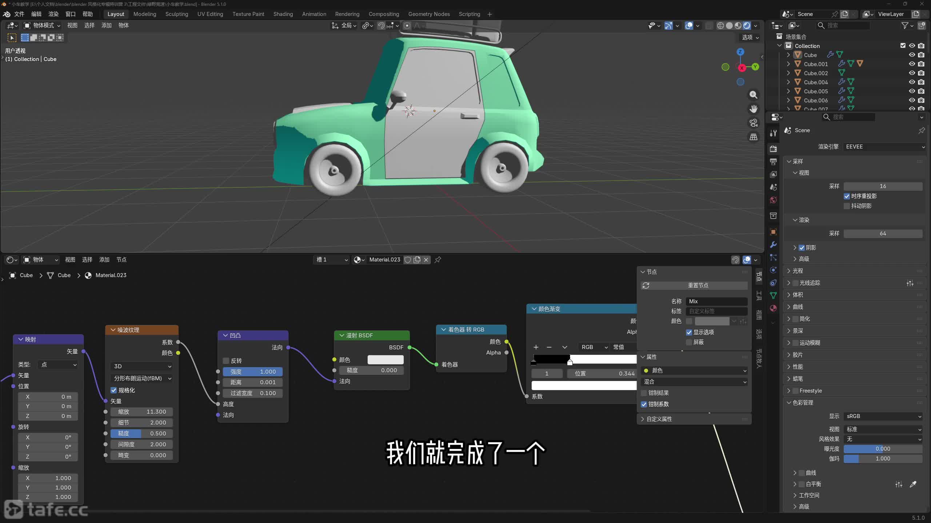Image resolution: width=931 pixels, height=523 pixels.
Task: Open the 渲染引擎 EEVEE dropdown
Action: (x=884, y=147)
